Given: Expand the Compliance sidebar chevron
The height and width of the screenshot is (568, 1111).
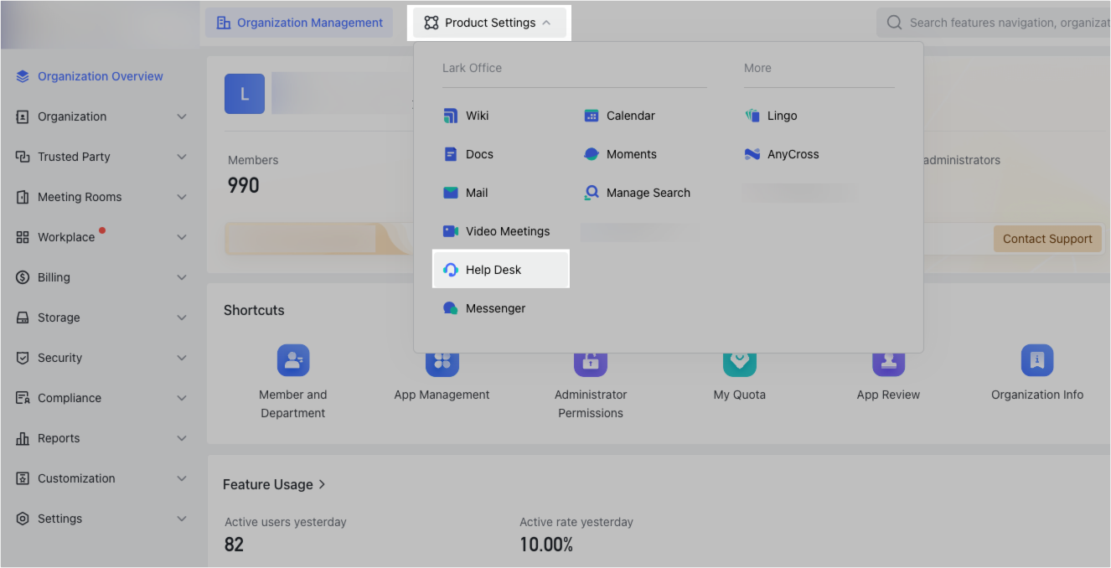Looking at the screenshot, I should click(x=182, y=398).
